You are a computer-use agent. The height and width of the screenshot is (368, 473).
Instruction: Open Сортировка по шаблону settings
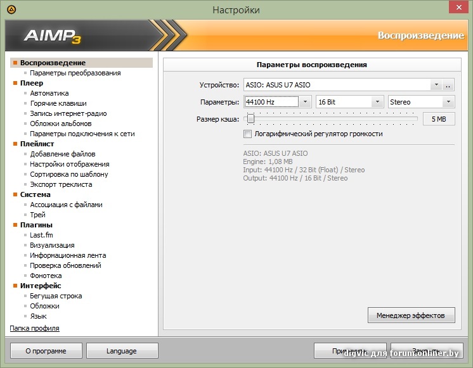pyautogui.click(x=68, y=174)
